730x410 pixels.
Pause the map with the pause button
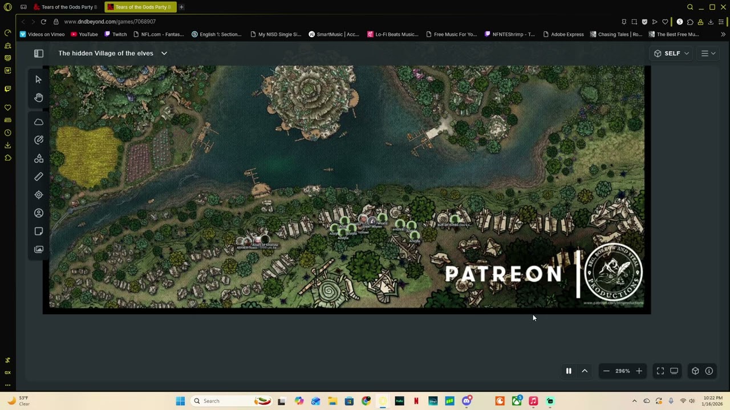pos(569,371)
